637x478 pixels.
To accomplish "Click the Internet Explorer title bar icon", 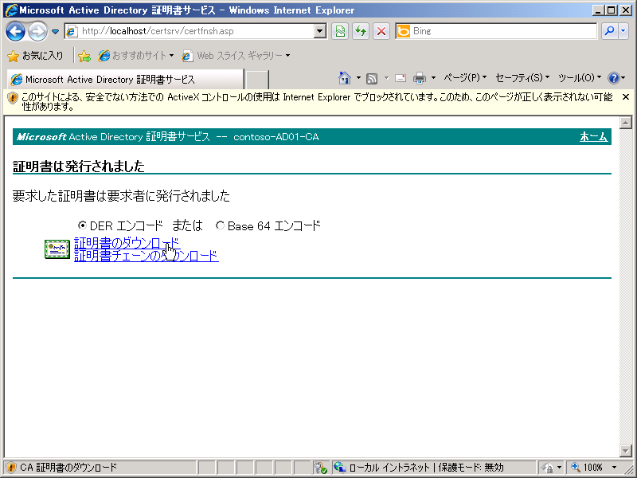I will (x=11, y=10).
